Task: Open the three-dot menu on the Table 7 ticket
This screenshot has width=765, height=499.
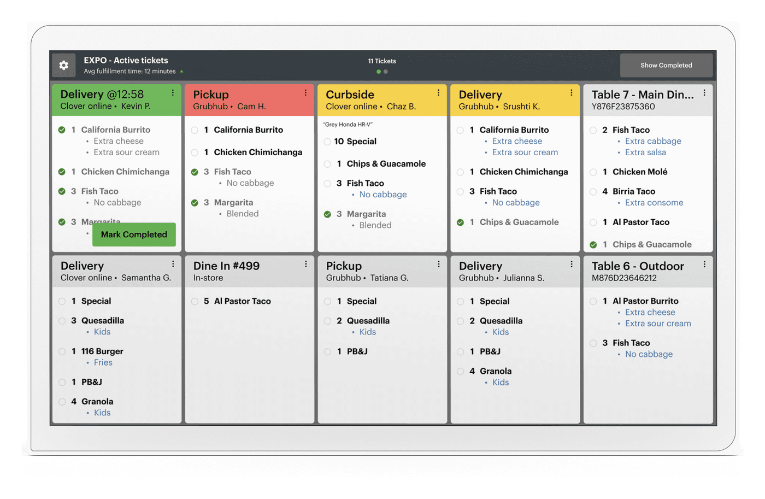Action: (x=704, y=93)
